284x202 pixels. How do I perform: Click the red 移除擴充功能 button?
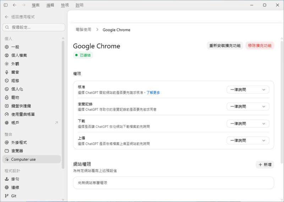260,46
